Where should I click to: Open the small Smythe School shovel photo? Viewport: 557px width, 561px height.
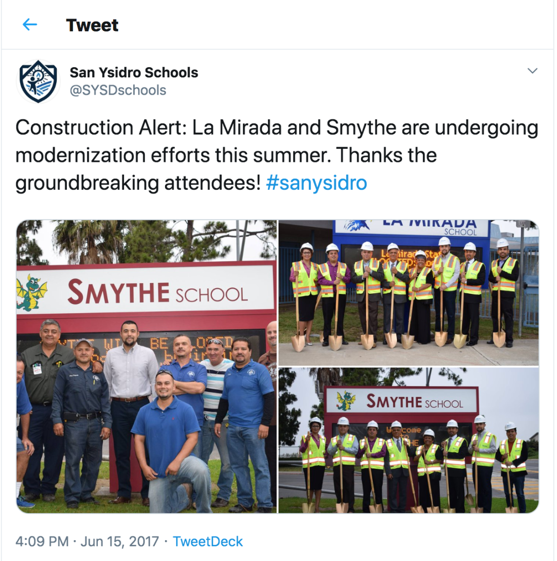(x=409, y=441)
